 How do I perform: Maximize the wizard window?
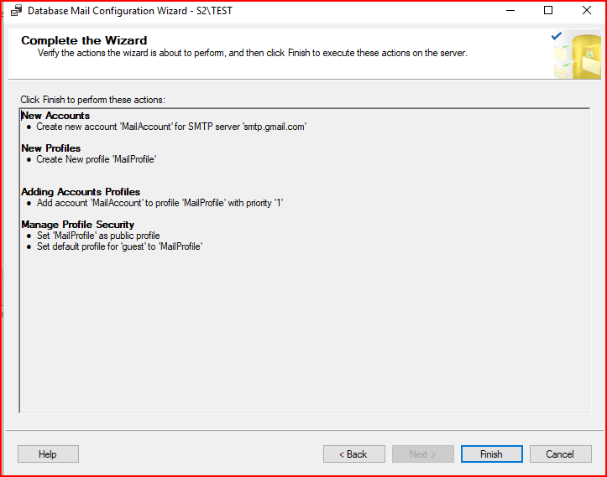[x=548, y=11]
